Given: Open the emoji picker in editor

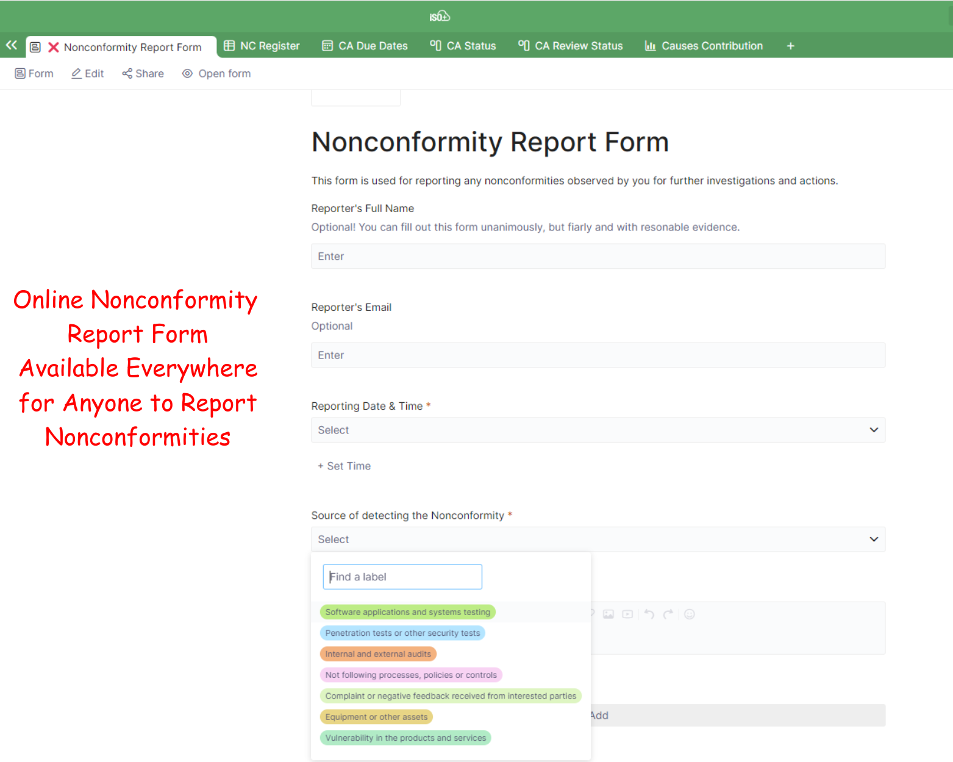Looking at the screenshot, I should [x=689, y=614].
